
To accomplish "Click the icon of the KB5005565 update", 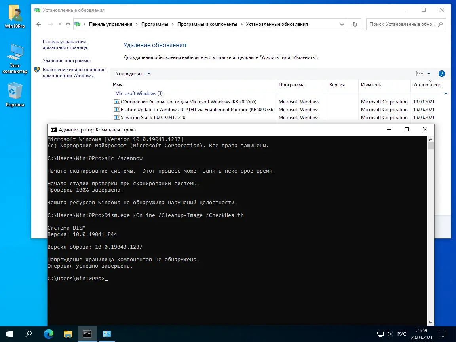I will tap(116, 101).
